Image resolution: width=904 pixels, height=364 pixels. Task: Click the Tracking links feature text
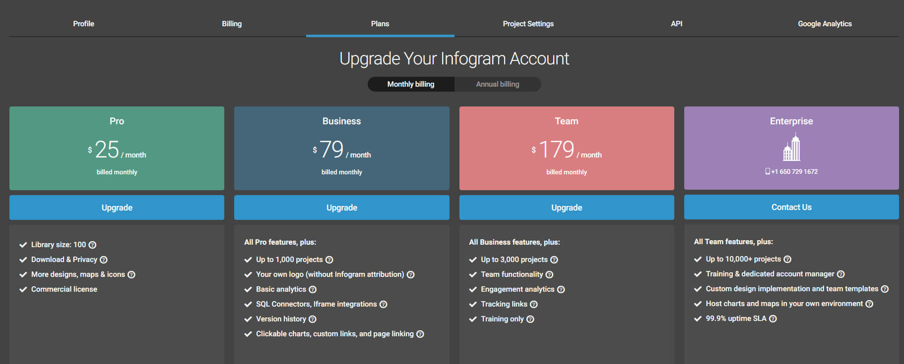[504, 304]
